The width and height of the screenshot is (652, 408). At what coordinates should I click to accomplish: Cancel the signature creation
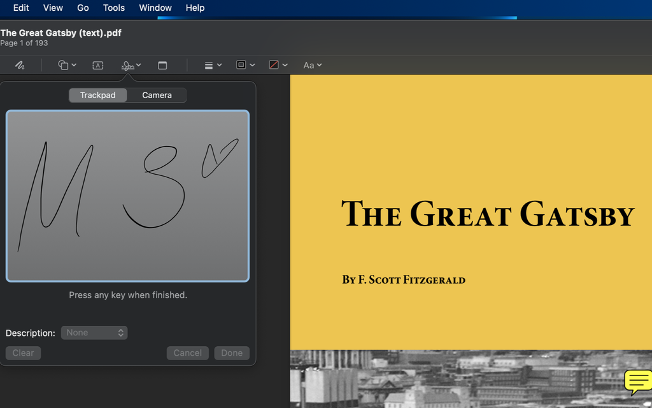[187, 353]
